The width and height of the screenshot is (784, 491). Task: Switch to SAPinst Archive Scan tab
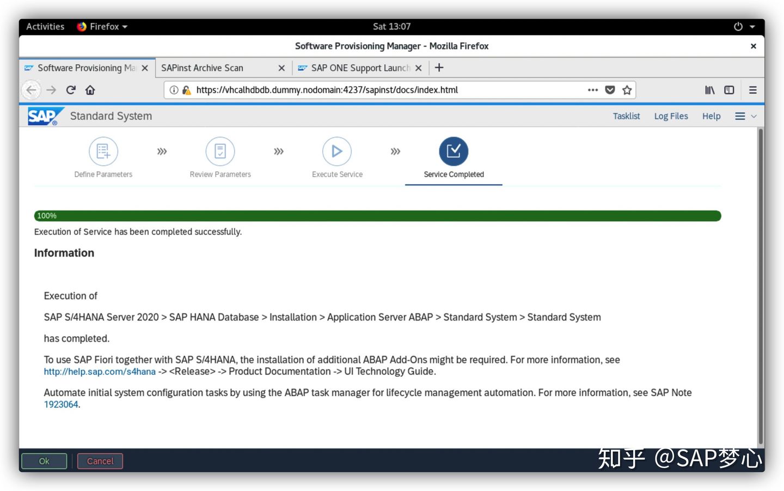[223, 68]
